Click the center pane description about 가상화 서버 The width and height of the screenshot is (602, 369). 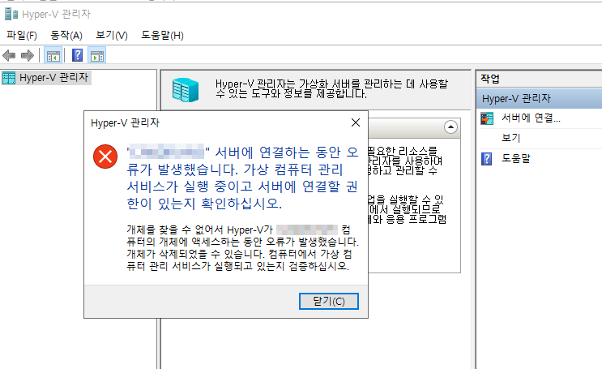(331, 88)
